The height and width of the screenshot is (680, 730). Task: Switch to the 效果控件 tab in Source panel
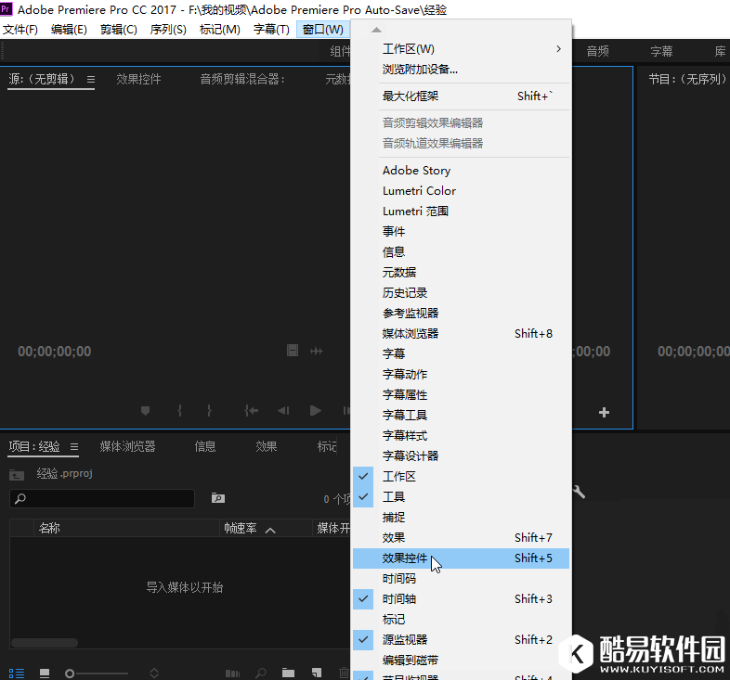point(138,80)
